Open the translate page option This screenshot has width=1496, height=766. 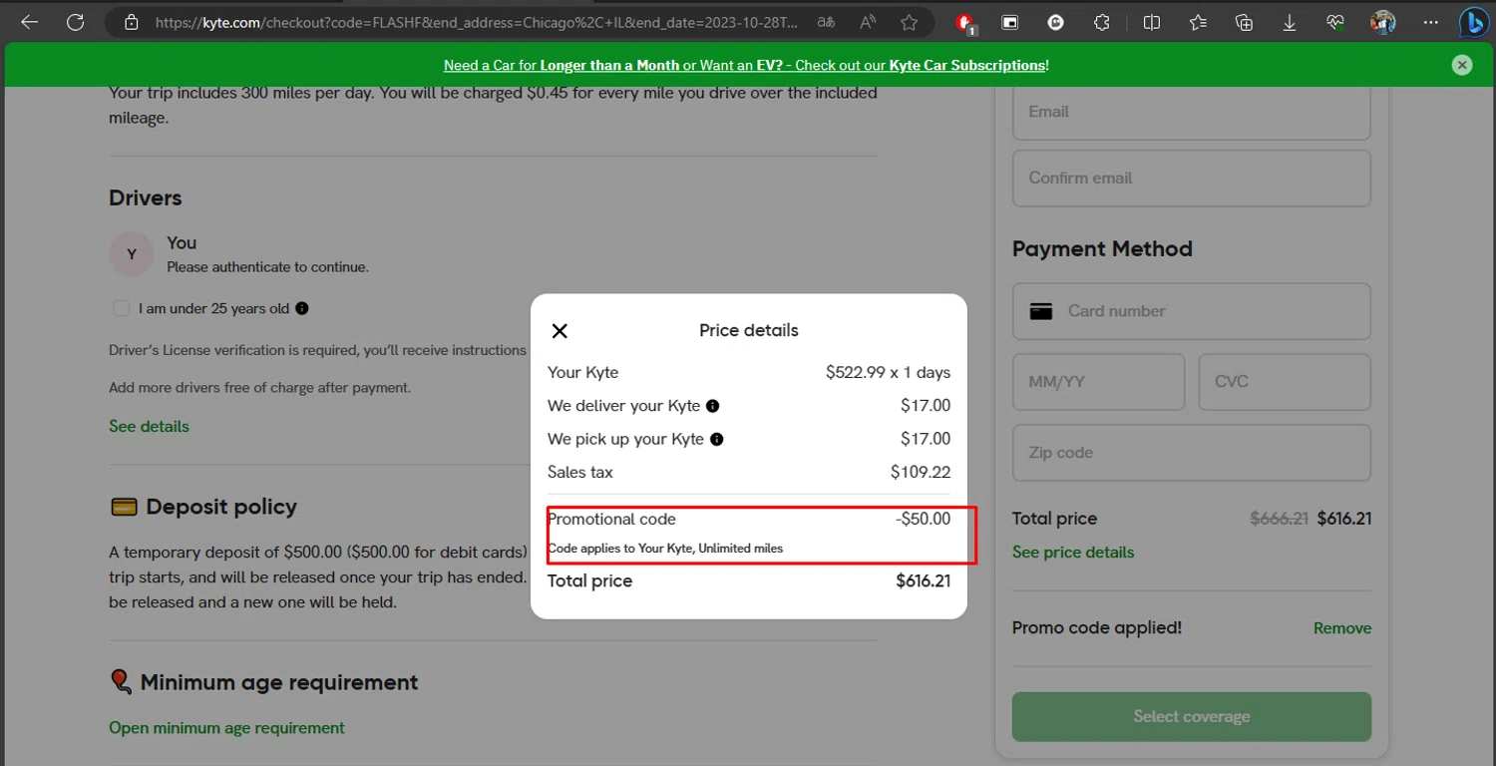tap(826, 22)
